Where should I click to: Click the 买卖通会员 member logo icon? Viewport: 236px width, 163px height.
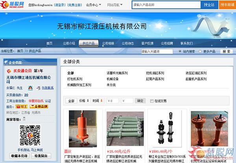9,71
